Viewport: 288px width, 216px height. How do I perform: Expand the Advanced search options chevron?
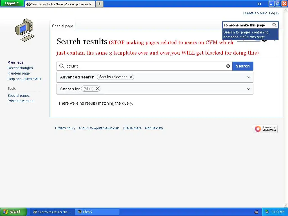[248, 77]
